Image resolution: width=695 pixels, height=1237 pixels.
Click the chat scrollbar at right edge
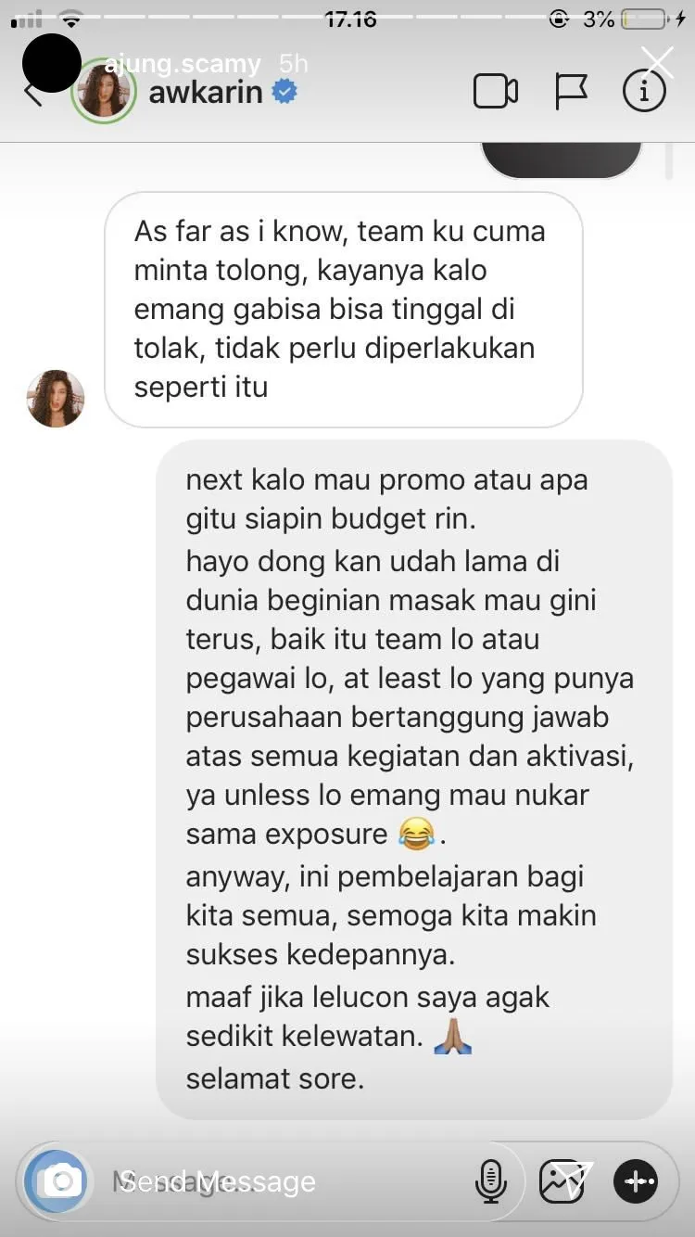click(x=669, y=161)
